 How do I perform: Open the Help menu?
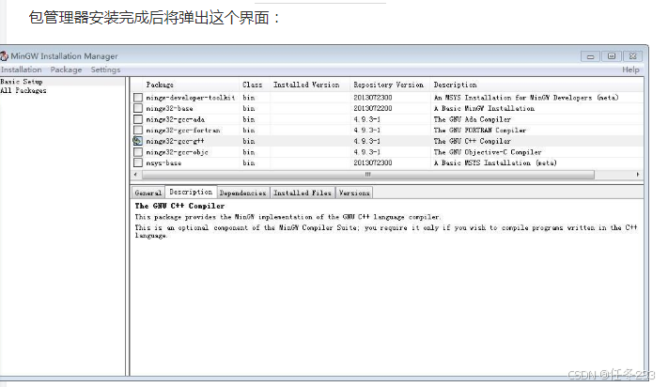coord(630,70)
